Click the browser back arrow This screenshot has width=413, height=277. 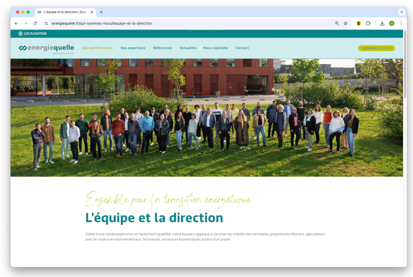(16, 24)
